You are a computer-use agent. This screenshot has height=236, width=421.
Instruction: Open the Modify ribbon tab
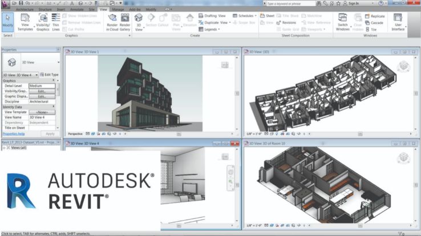[151, 9]
